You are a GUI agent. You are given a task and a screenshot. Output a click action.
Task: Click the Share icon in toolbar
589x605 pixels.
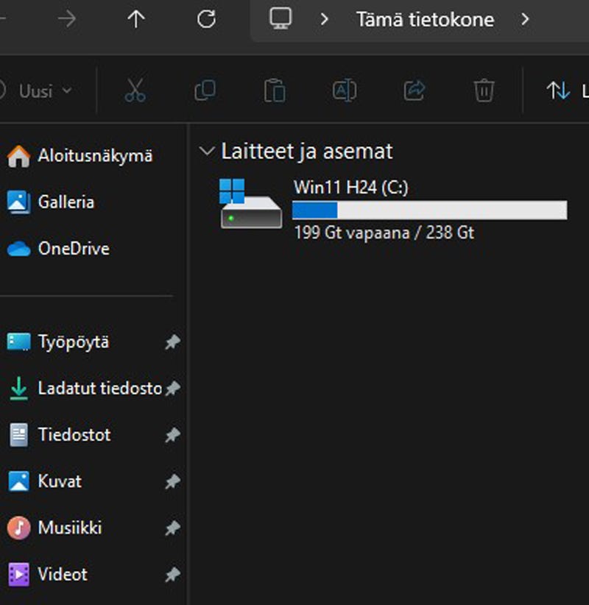click(415, 91)
